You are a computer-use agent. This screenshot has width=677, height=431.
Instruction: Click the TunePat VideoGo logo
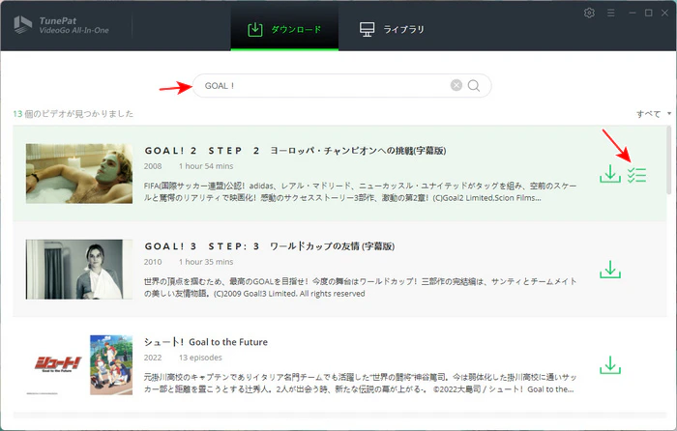pyautogui.click(x=61, y=25)
